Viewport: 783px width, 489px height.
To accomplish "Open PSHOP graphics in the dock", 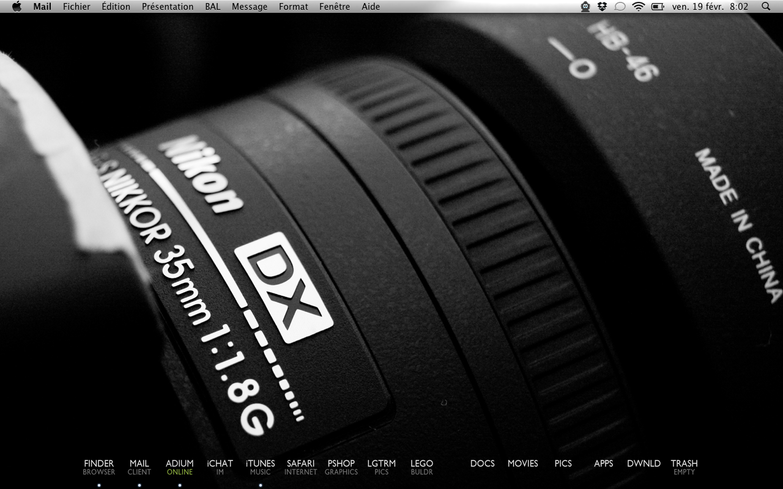I will click(341, 468).
